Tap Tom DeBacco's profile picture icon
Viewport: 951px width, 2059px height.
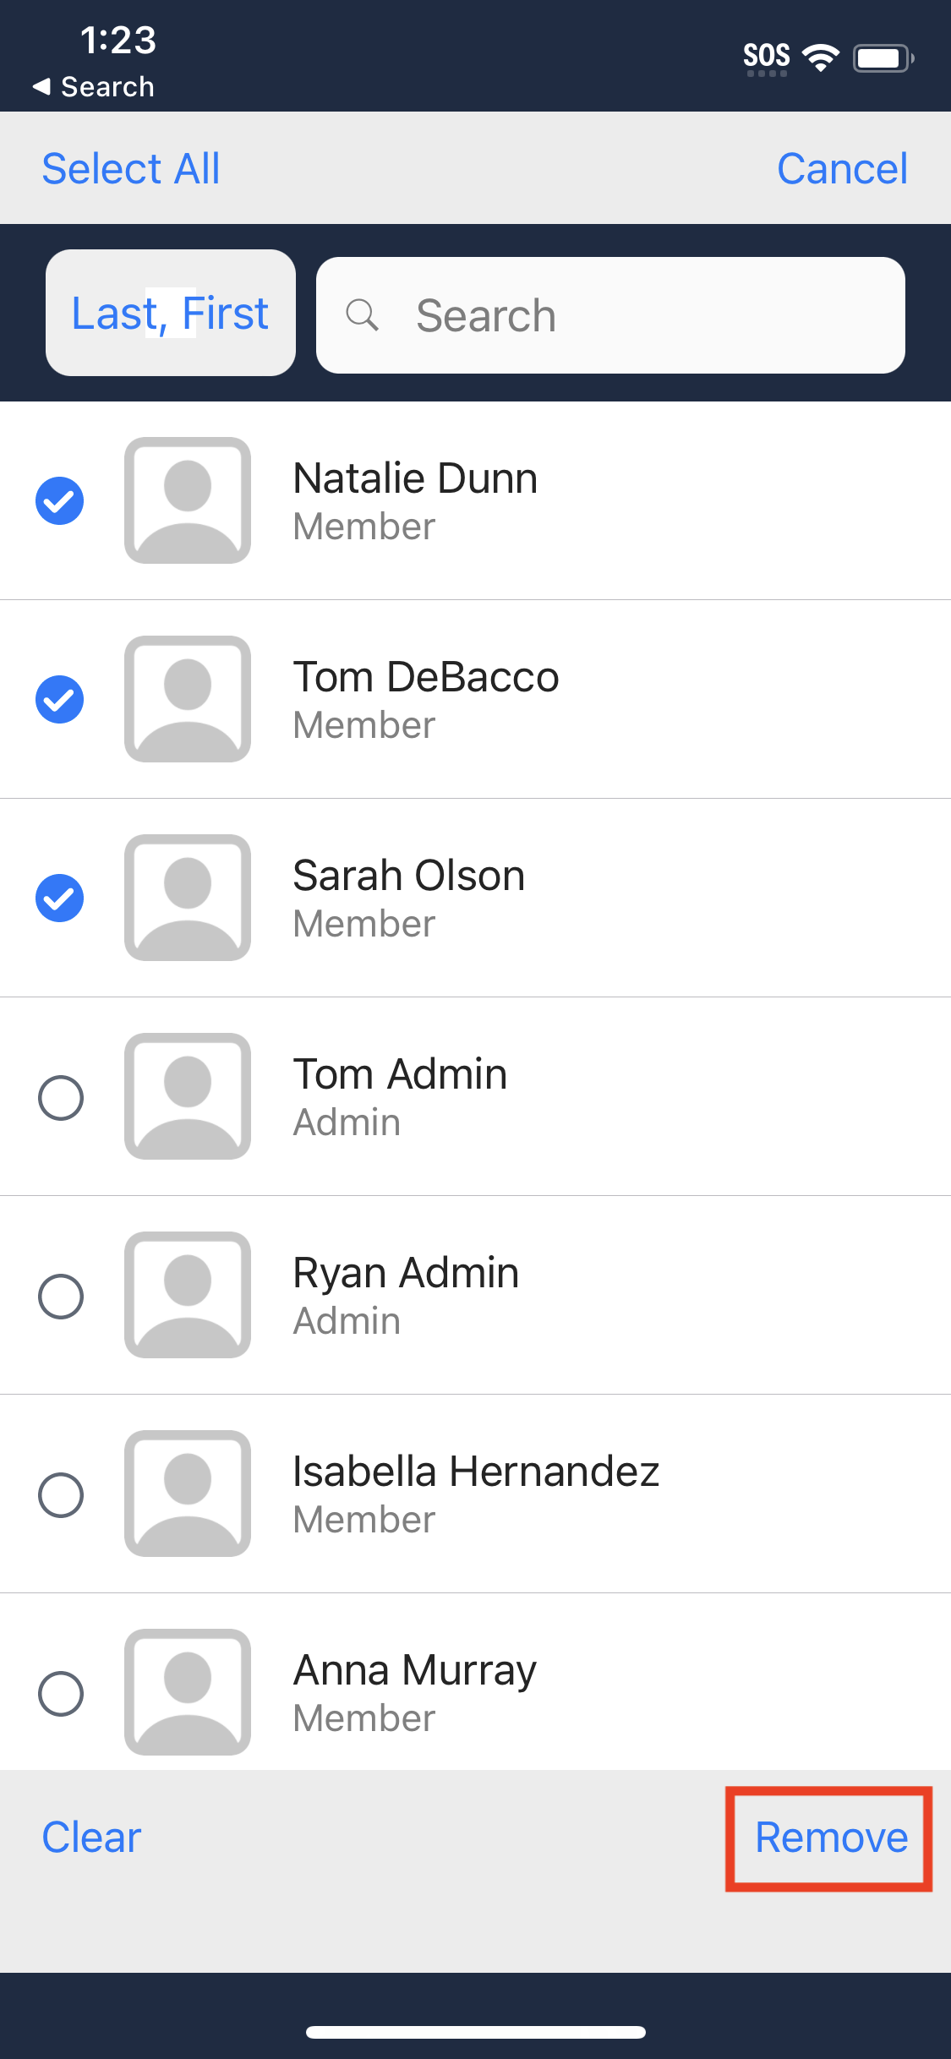click(x=188, y=699)
